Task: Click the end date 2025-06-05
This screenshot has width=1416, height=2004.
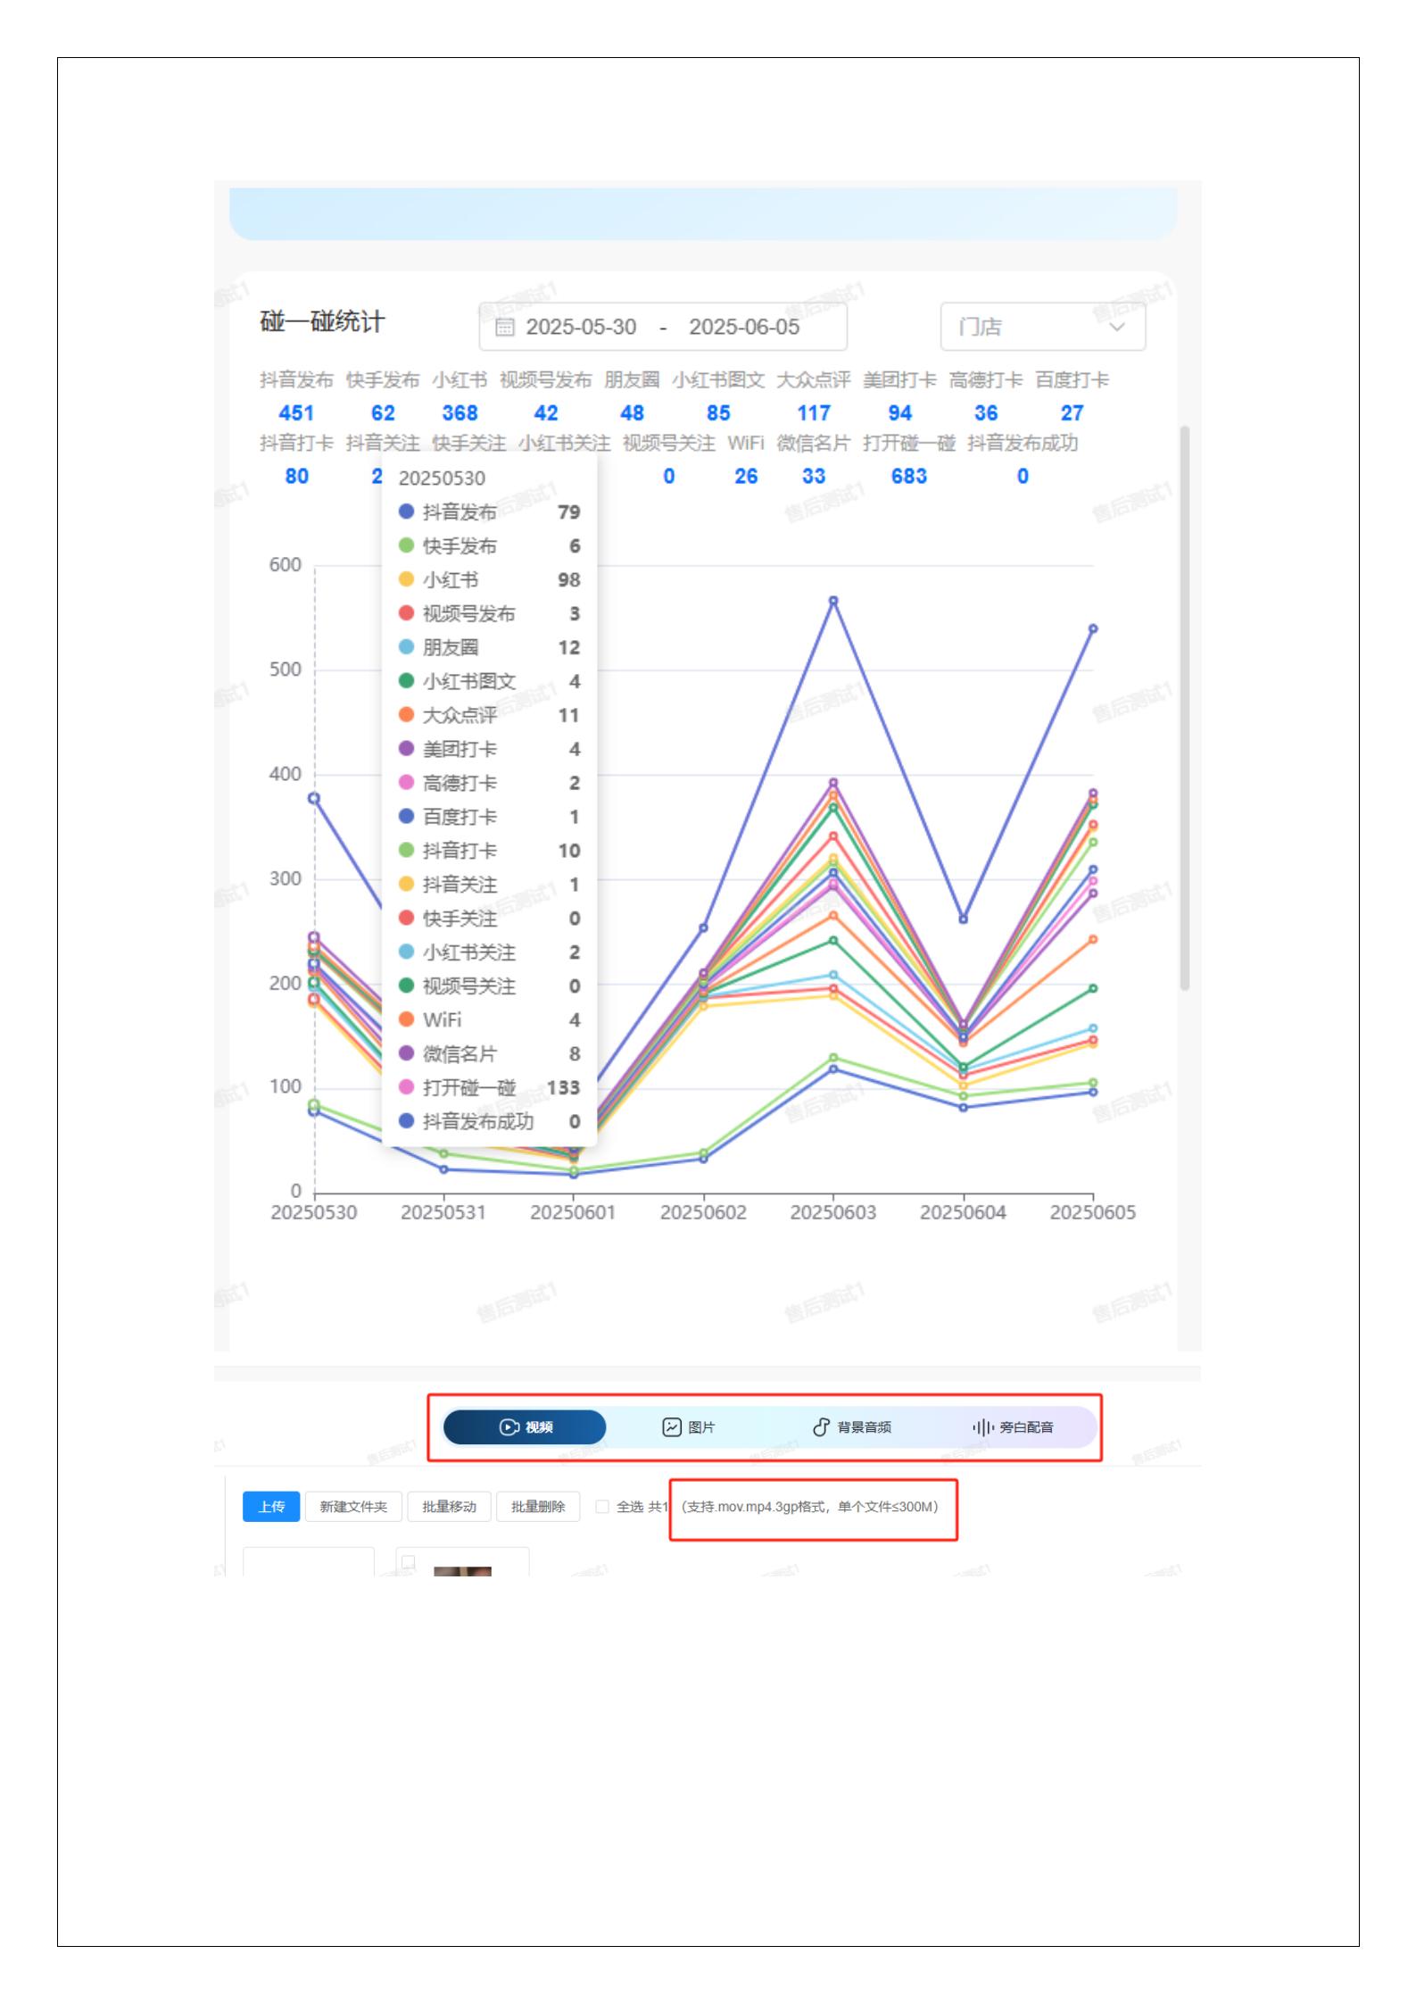Action: coord(743,327)
